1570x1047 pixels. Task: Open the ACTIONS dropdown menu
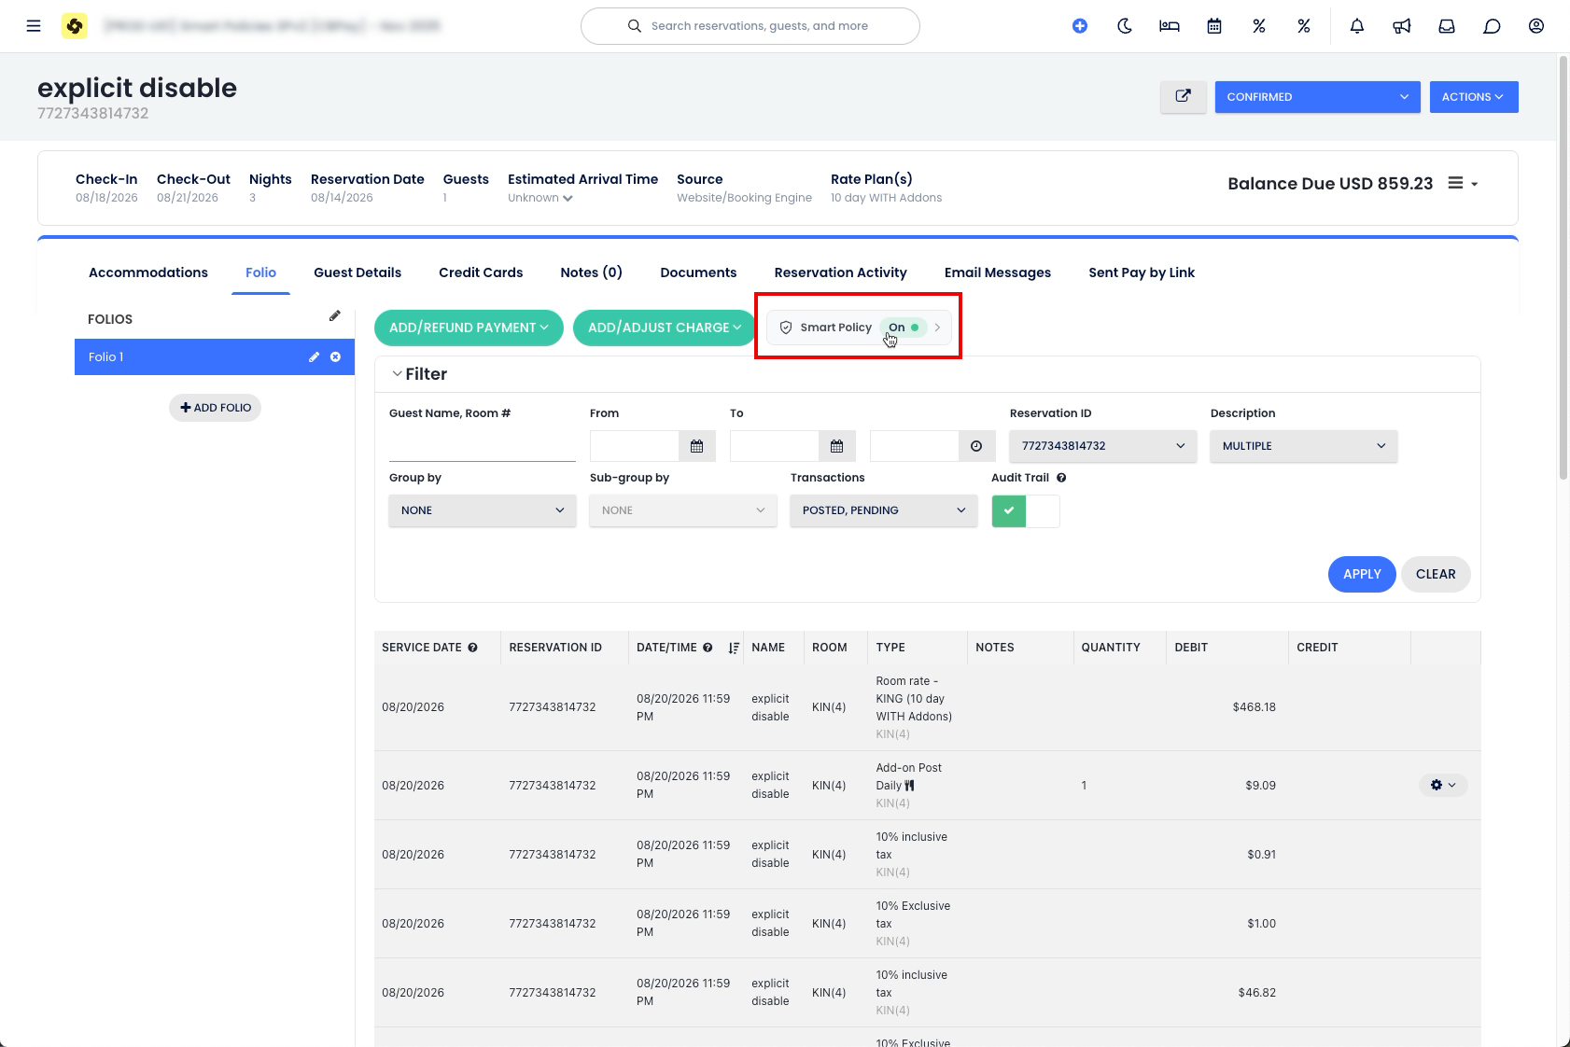(x=1474, y=97)
